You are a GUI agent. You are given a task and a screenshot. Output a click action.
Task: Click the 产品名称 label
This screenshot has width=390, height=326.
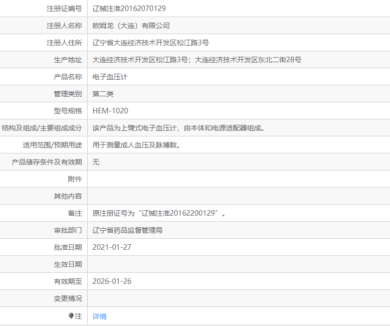point(68,77)
